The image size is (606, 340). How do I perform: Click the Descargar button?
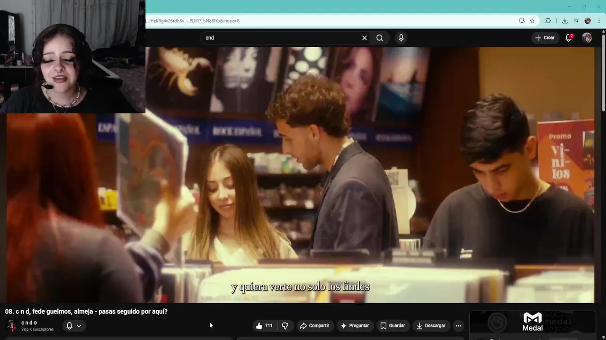(x=431, y=325)
